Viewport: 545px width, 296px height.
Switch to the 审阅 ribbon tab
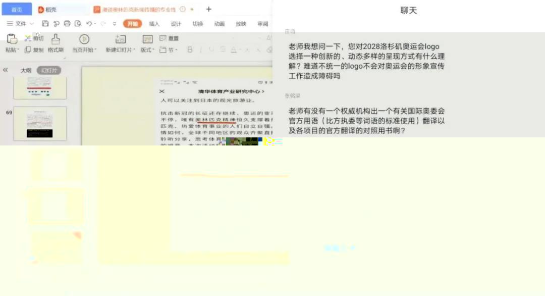(x=263, y=24)
